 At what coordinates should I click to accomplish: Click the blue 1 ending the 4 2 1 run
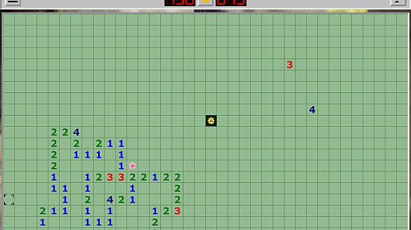click(133, 200)
